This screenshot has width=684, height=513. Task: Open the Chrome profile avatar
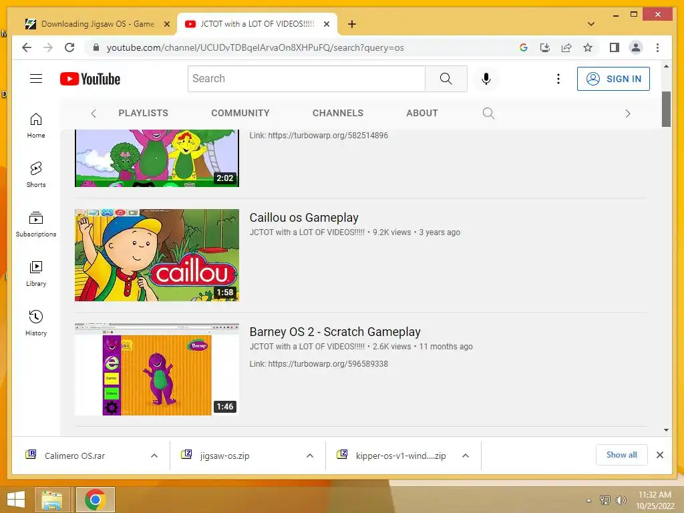636,47
